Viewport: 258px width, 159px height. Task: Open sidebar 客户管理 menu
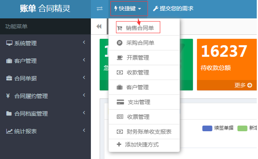(x=45, y=61)
